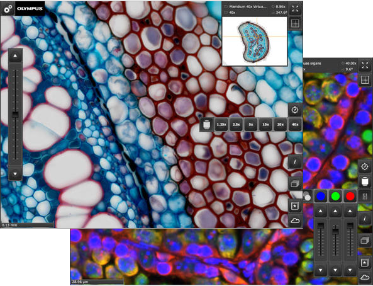Open the settings gears icon beside Olympus logo

pyautogui.click(x=8, y=9)
